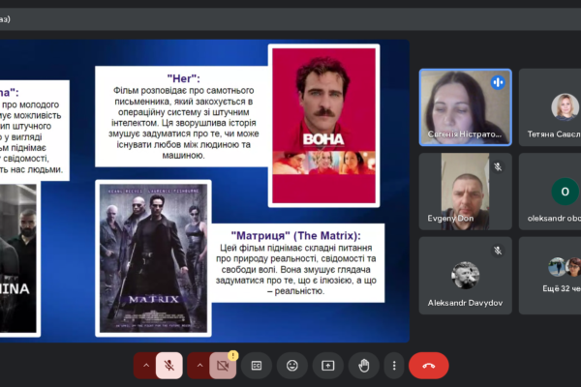The height and width of the screenshot is (387, 581).
Task: Click oleksandr participant green O avatar
Action: (565, 192)
